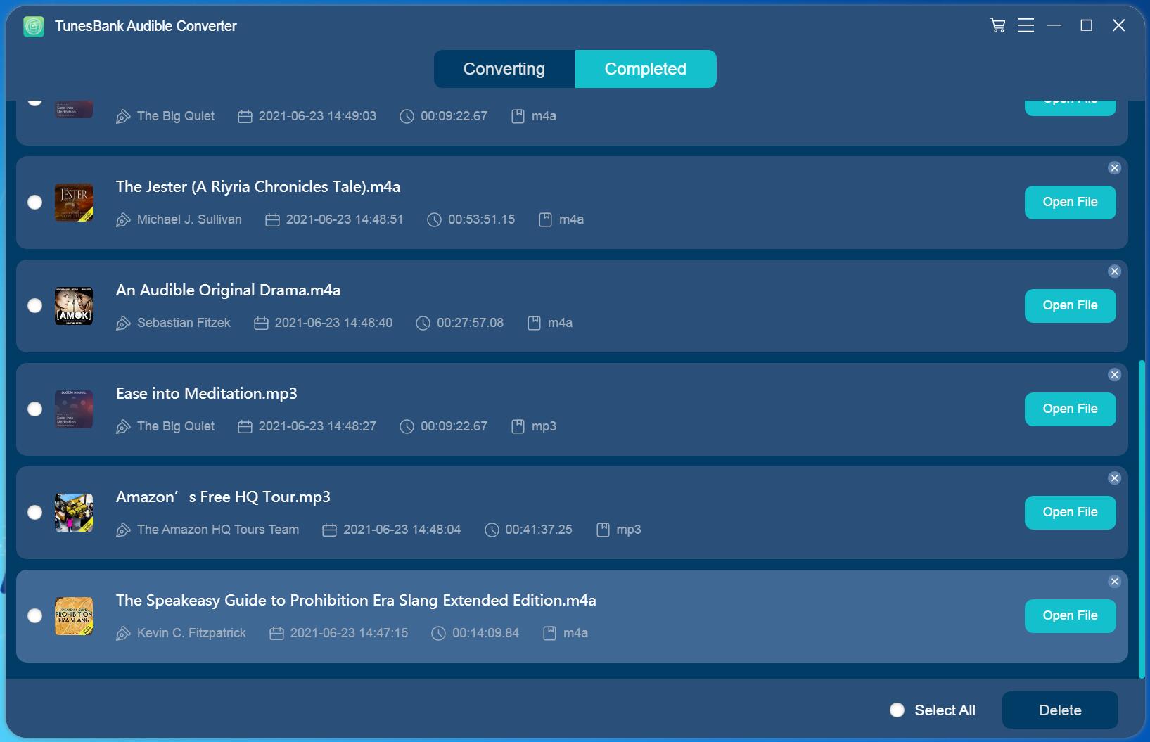The width and height of the screenshot is (1150, 742).
Task: Select Amazon's Free HQ Tour radio button
Action: (x=34, y=513)
